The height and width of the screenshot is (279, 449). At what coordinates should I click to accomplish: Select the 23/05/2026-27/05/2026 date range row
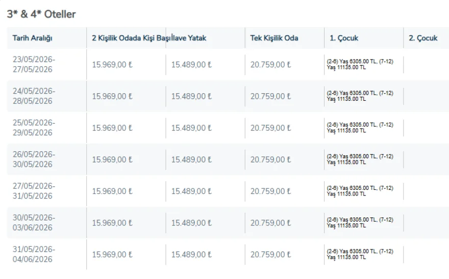[34, 64]
